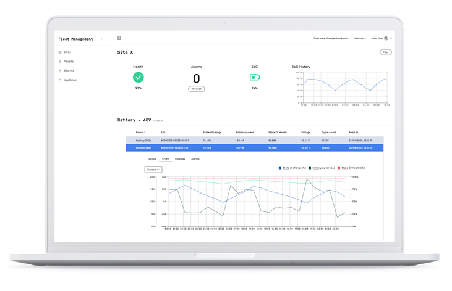
Task: Click the Files button
Action: click(385, 53)
